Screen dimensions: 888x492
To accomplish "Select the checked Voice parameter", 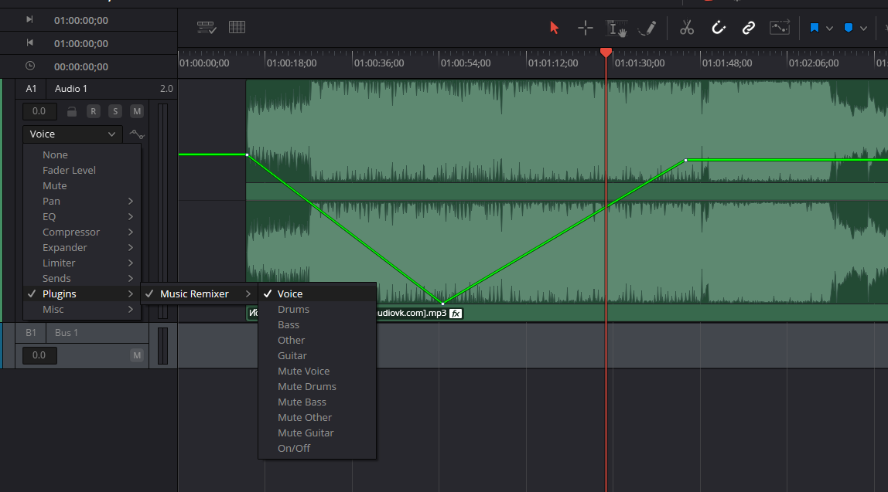I will 317,294.
